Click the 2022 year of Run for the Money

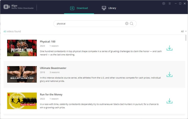pos(42,99)
